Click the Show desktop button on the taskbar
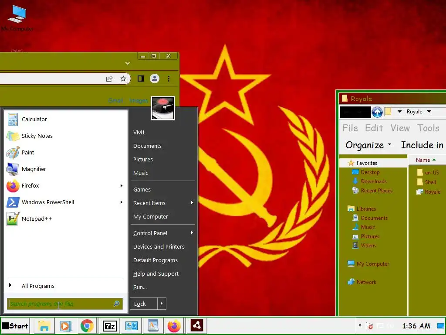Viewport: 446px width, 335px height. tap(441, 326)
